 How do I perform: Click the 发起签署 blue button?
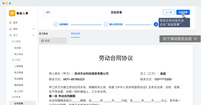183,12
